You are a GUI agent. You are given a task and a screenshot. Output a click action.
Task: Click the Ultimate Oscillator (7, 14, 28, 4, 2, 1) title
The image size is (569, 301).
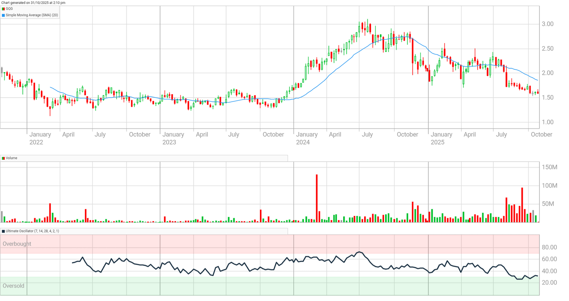click(32, 231)
